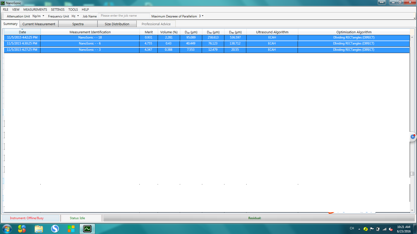417x234 pixels.
Task: Open the Windows Start menu
Action: (x=7, y=229)
